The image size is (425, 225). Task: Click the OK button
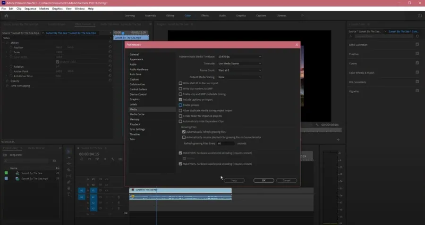tap(263, 180)
